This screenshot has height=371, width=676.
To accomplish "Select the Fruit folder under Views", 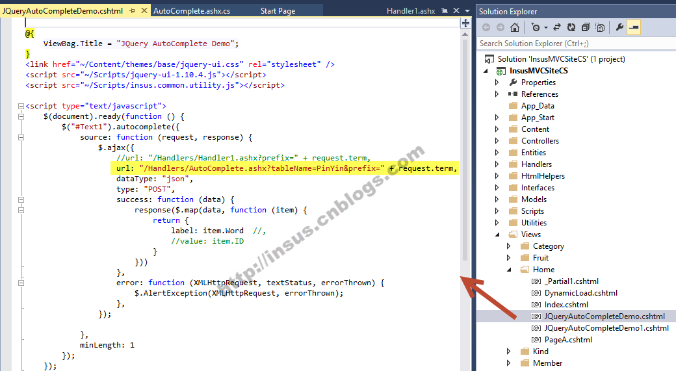I will point(541,258).
